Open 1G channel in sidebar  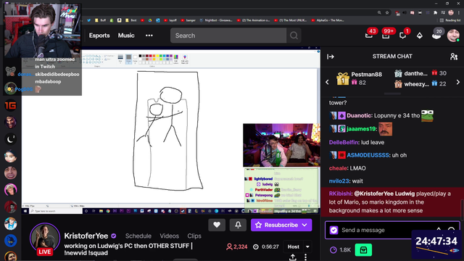(x=10, y=105)
